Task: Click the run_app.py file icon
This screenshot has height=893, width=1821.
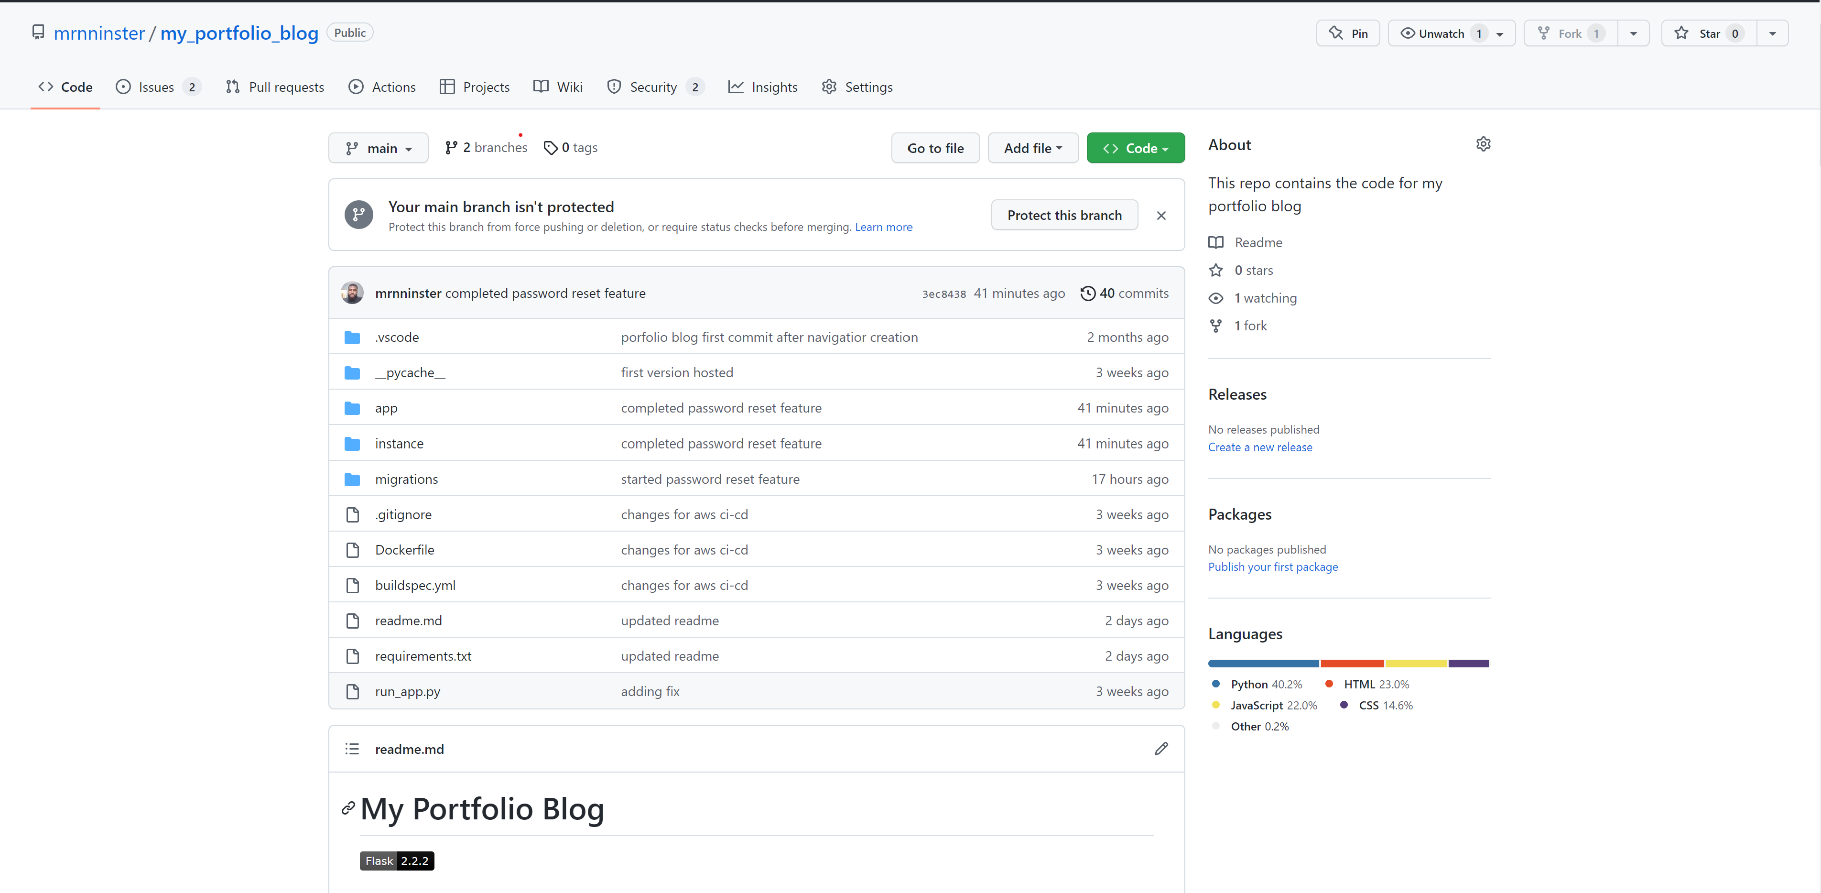Action: [352, 691]
